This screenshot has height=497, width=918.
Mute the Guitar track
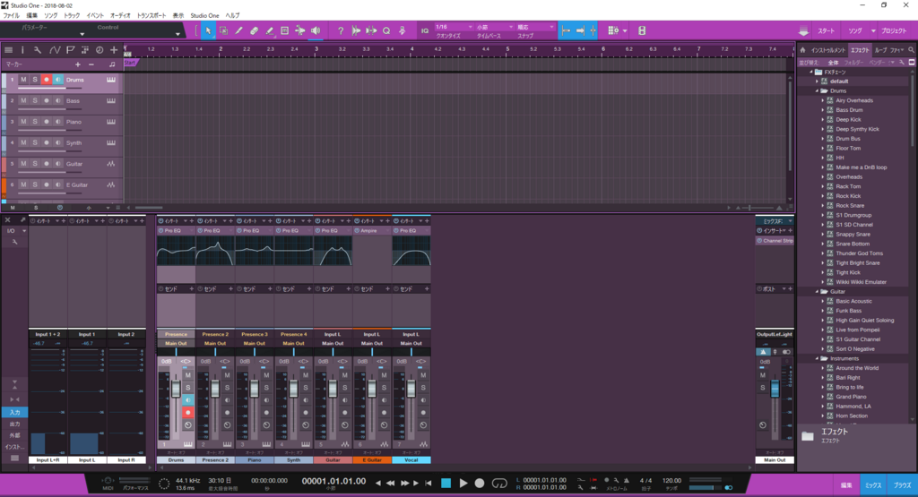point(23,164)
